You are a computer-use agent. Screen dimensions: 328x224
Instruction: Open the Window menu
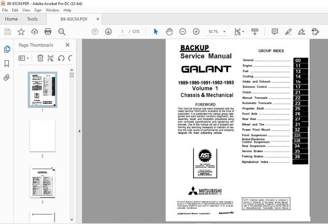tap(52, 10)
